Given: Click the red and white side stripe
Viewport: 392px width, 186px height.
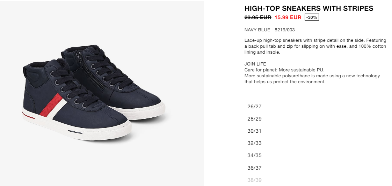Looking at the screenshot, I should [53, 106].
